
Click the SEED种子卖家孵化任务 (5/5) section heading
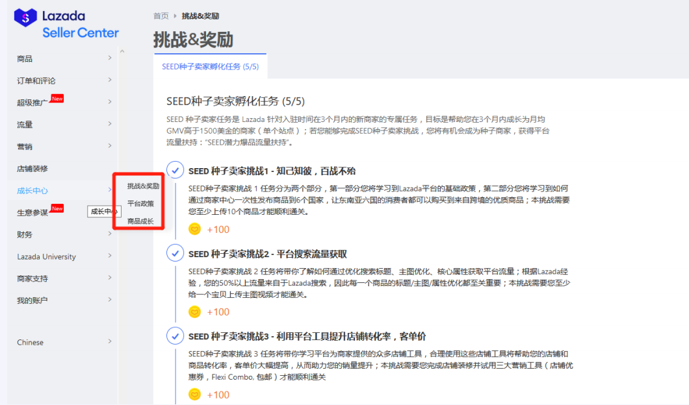coord(235,101)
